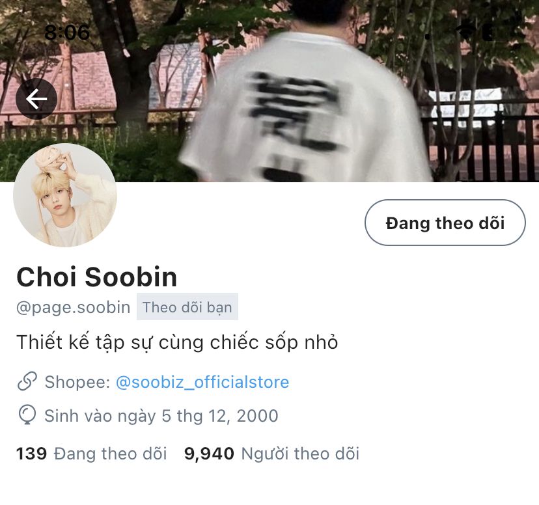
Task: Click the birthday balloon icon
Action: [27, 415]
